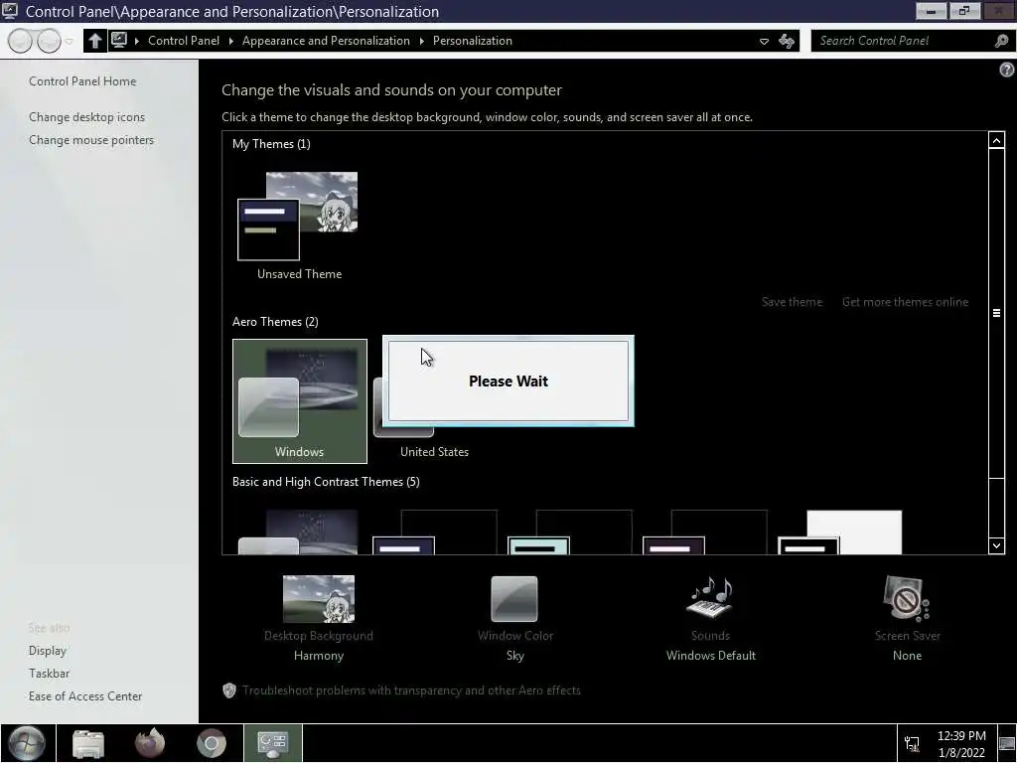
Task: Select Appearance and Personalization breadcrumb
Action: [326, 40]
